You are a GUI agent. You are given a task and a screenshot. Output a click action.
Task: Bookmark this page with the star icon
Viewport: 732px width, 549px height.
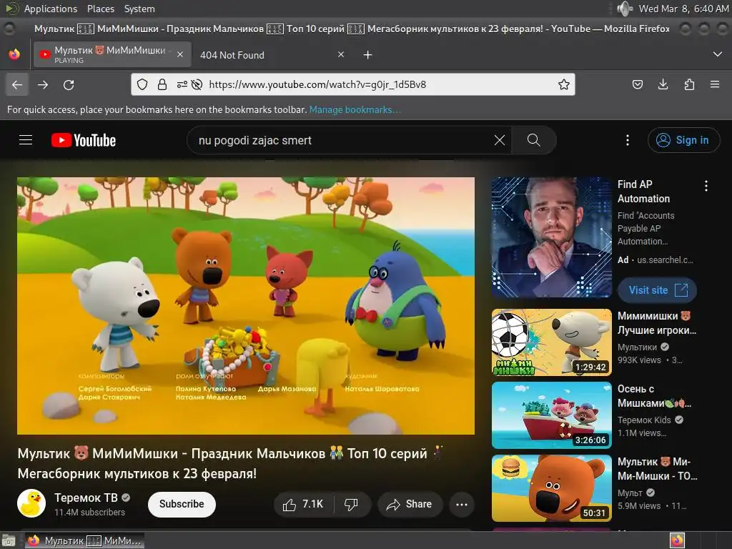pos(564,84)
